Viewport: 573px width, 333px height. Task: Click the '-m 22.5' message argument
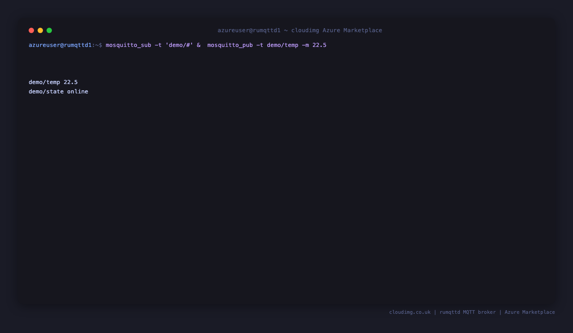tap(314, 45)
